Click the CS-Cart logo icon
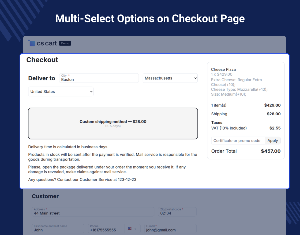 click(32, 43)
